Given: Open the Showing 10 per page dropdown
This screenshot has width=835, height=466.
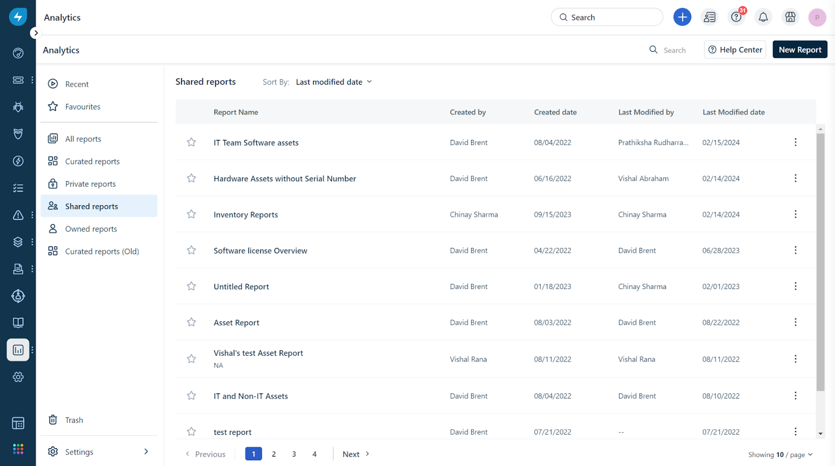Looking at the screenshot, I should coord(780,455).
